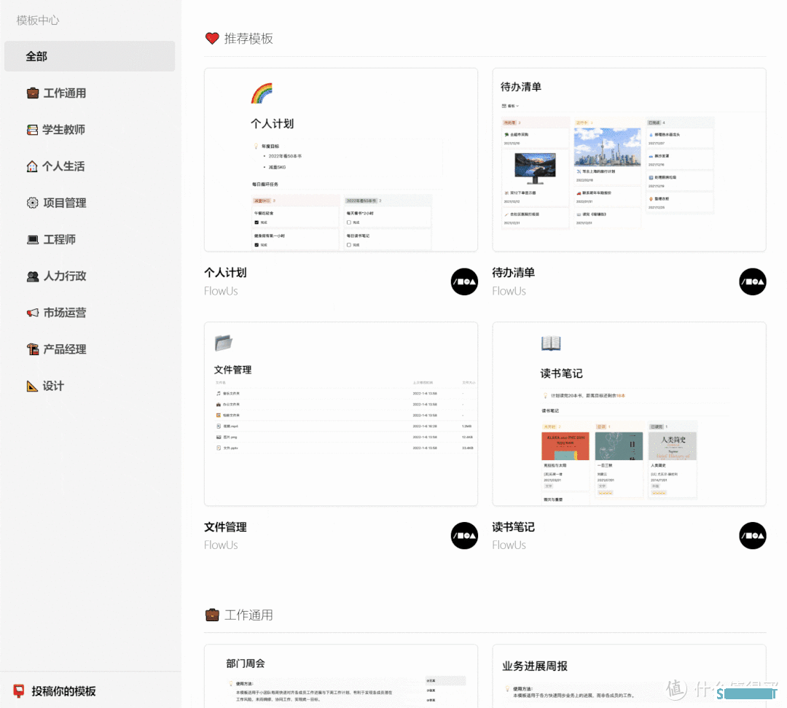This screenshot has height=708, width=787.
Task: Click the FlowUs logo next to 读书笔记
Action: 752,536
